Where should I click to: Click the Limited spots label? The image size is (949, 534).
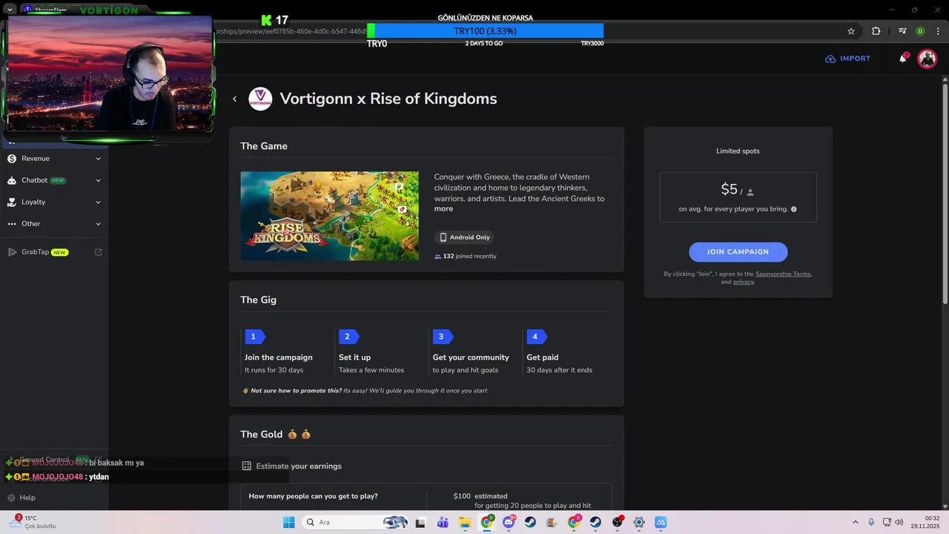738,151
